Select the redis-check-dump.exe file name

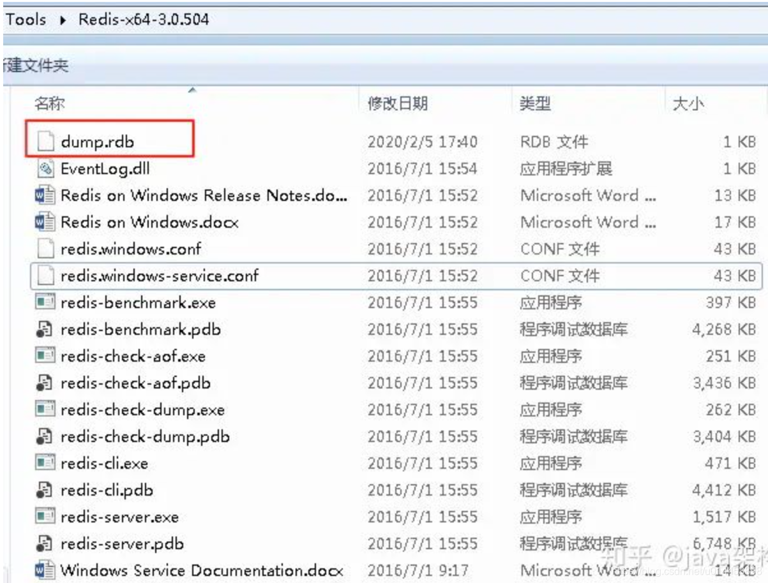143,410
